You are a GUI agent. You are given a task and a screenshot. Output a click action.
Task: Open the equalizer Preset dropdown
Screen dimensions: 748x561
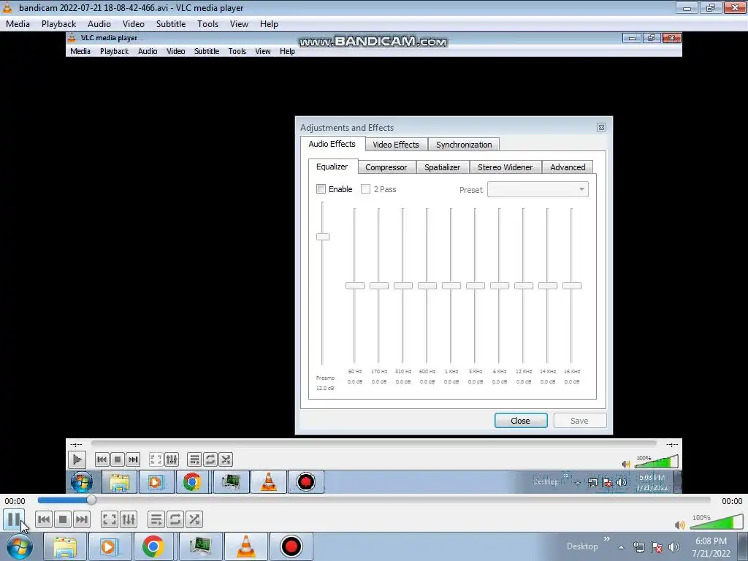538,189
